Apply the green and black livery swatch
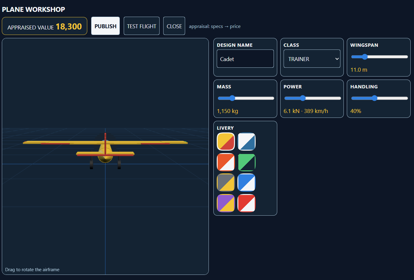Viewport: 414px width, 280px height. tap(247, 162)
